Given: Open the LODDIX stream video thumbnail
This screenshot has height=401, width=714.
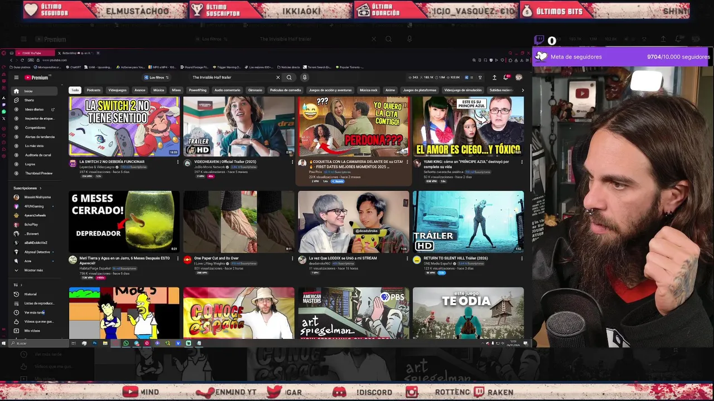Looking at the screenshot, I should coord(353,222).
